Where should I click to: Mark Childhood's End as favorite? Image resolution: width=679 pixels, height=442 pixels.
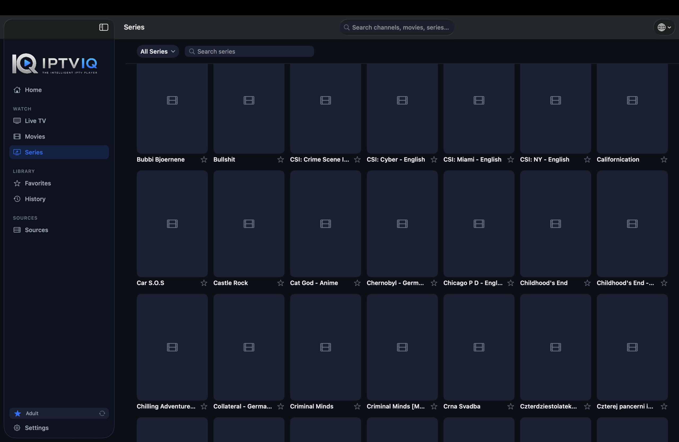pos(587,283)
